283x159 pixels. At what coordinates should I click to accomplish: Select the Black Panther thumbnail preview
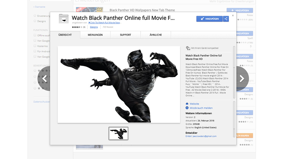pos(118,133)
